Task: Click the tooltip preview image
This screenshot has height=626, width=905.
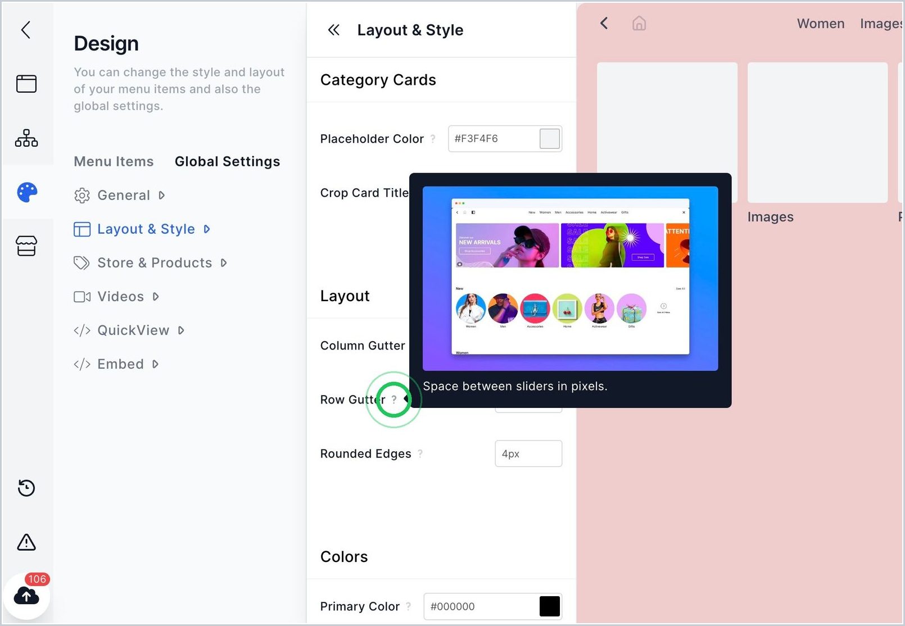Action: pos(571,279)
